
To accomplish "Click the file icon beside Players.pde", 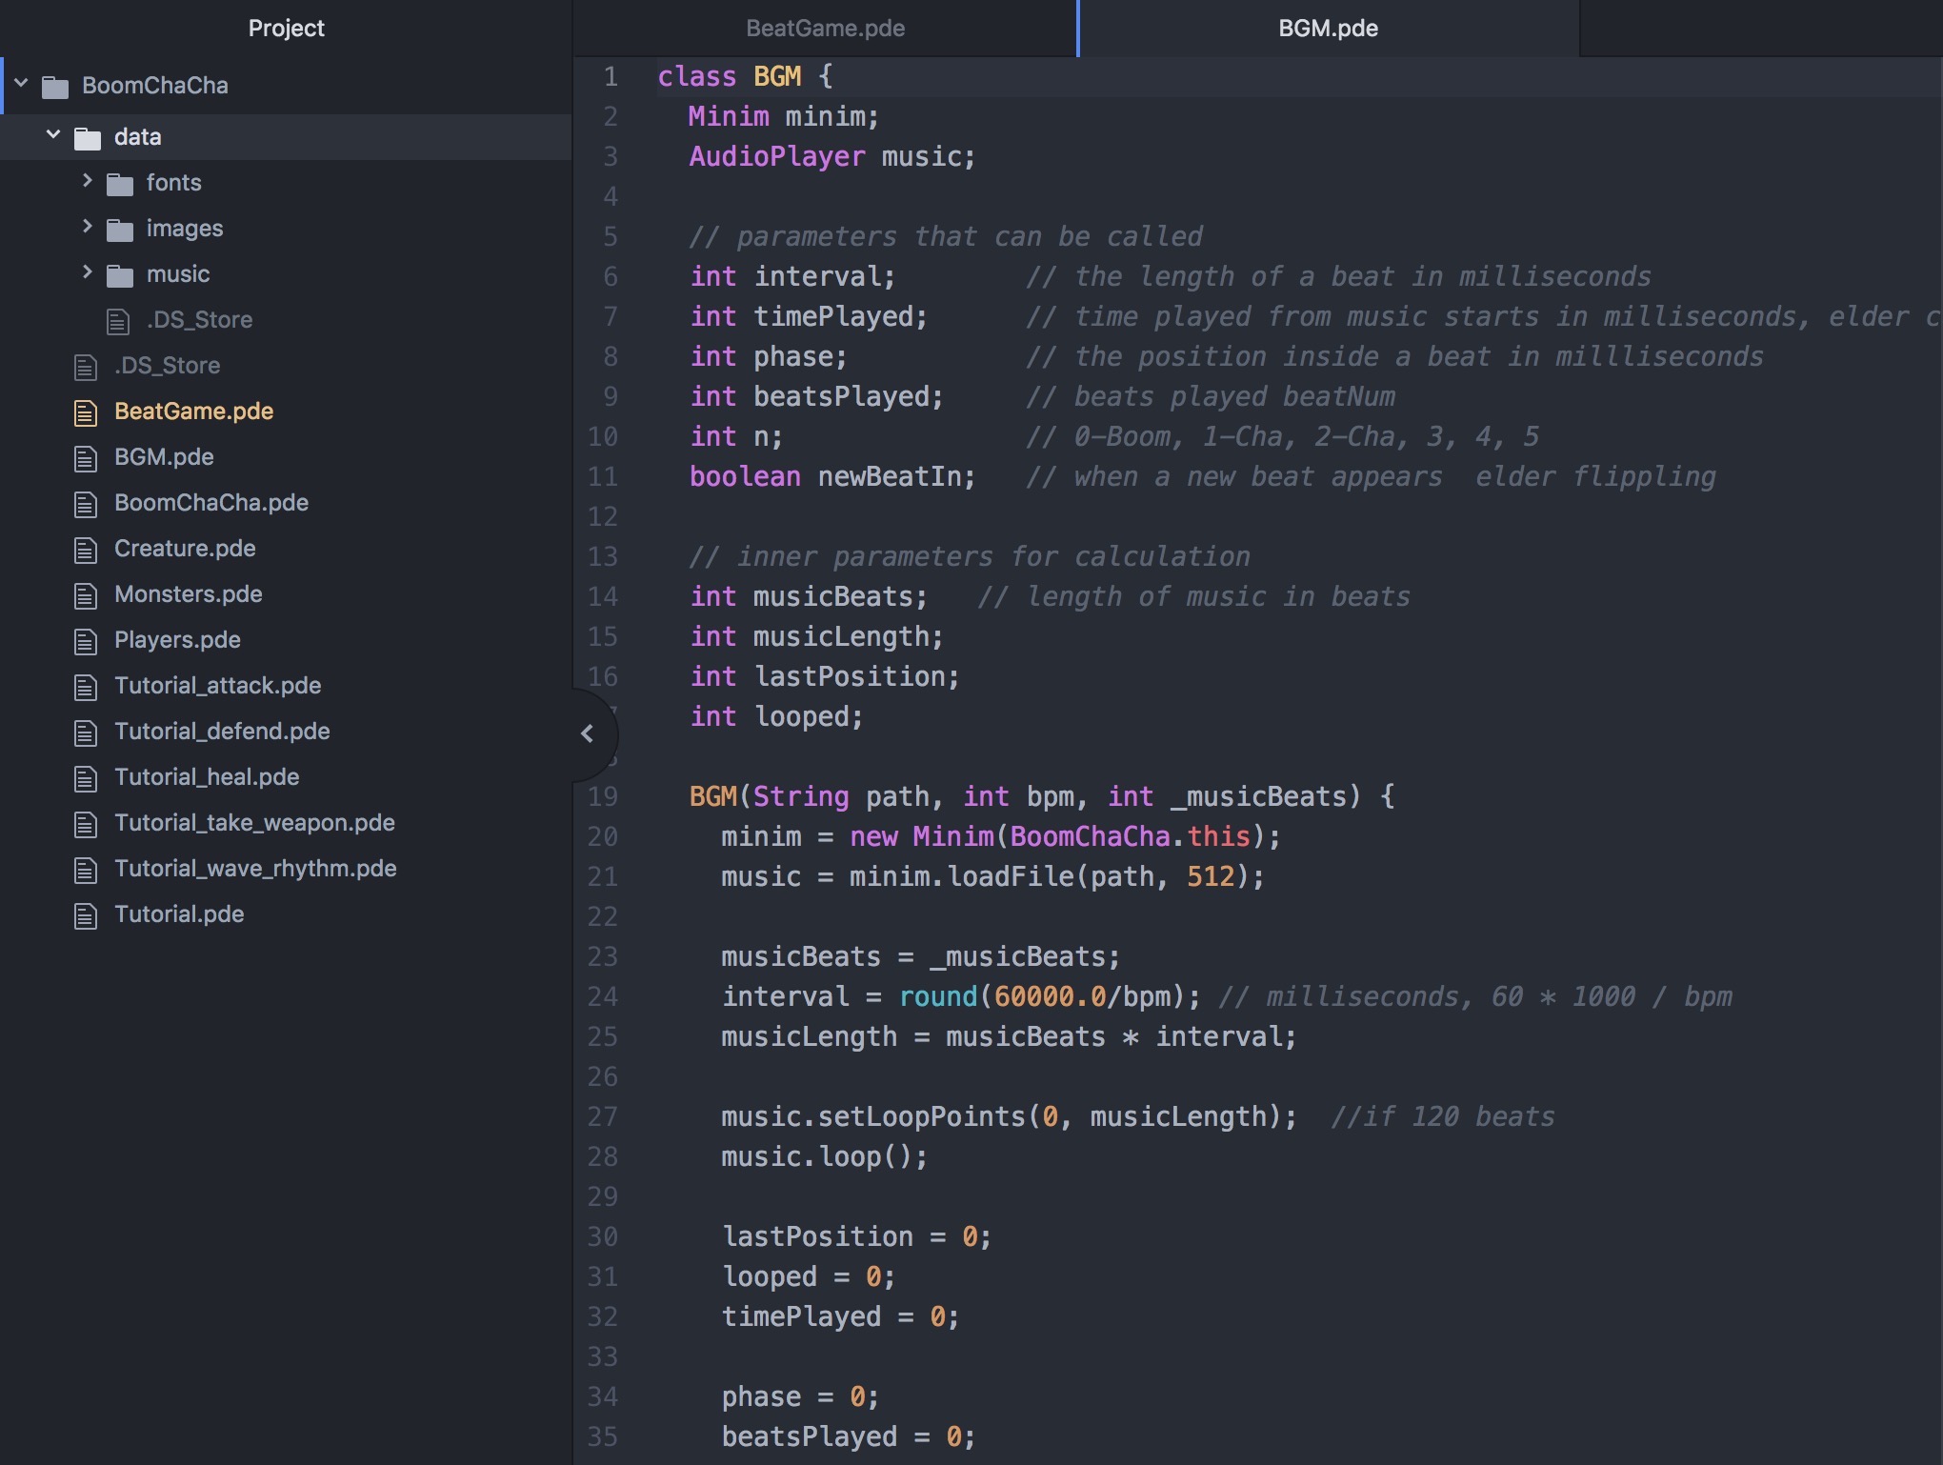I will [x=86, y=641].
